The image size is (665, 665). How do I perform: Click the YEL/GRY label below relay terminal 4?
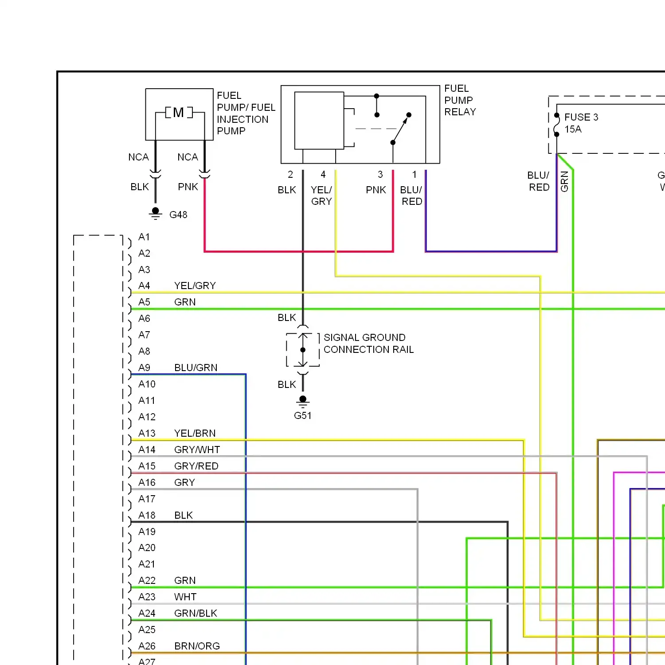321,196
